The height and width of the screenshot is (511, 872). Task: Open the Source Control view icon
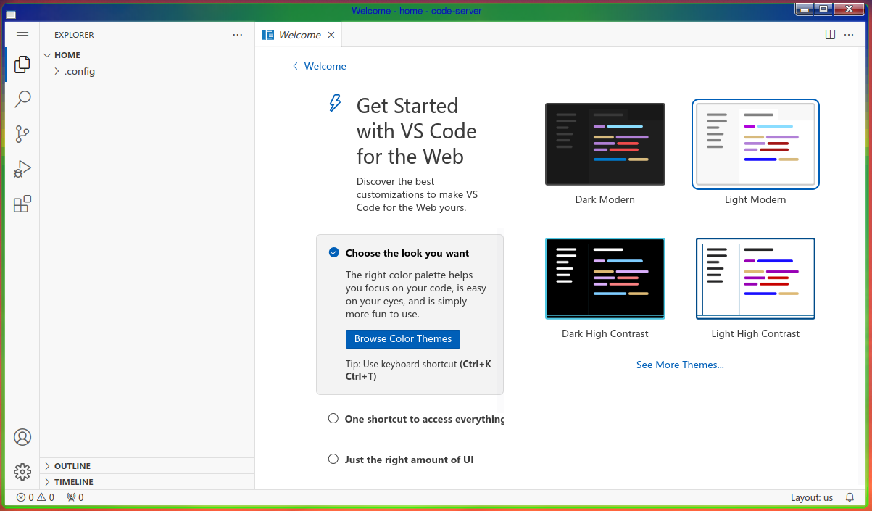pos(22,134)
